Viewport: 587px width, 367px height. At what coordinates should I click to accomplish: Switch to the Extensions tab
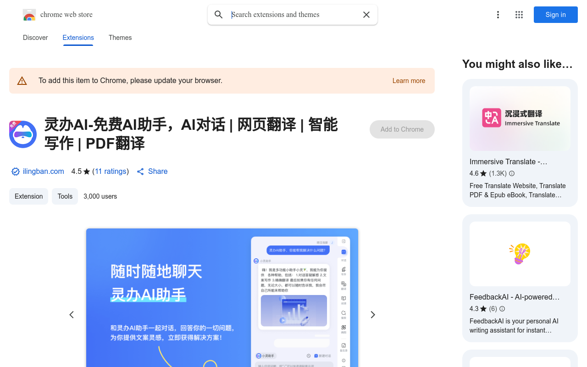(78, 38)
